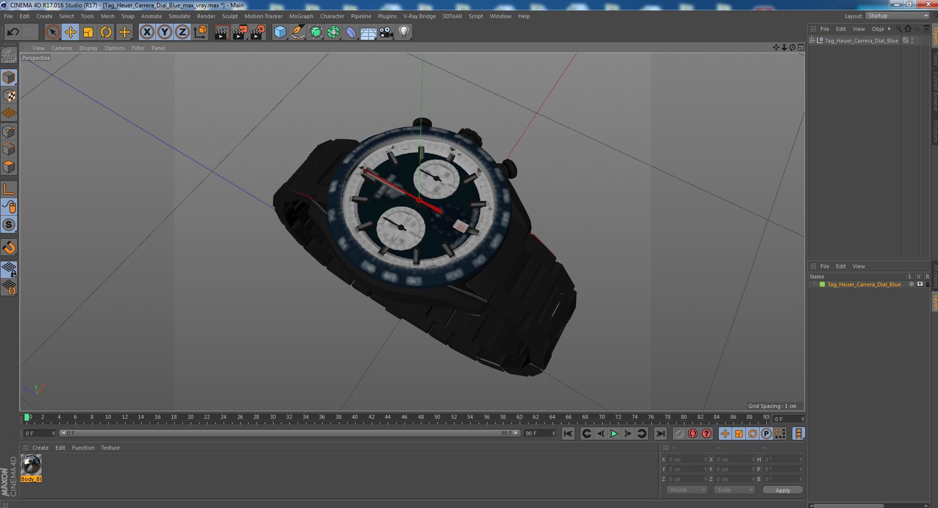Toggle X-axis lock
The width and height of the screenshot is (938, 508).
147,32
